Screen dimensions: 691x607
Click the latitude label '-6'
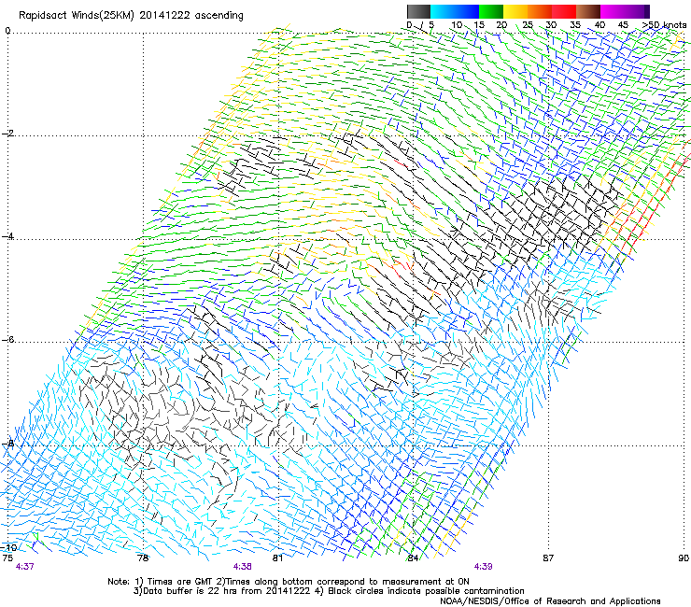pyautogui.click(x=7, y=340)
